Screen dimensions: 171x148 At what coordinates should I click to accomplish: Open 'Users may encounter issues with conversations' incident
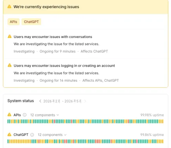pyautogui.click(x=53, y=37)
